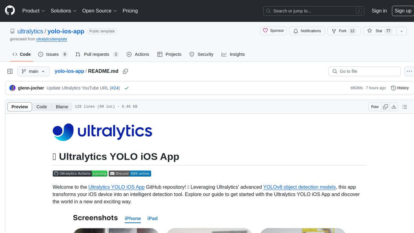
Task: Follow the YOLOv8 object detection models link
Action: click(x=300, y=187)
